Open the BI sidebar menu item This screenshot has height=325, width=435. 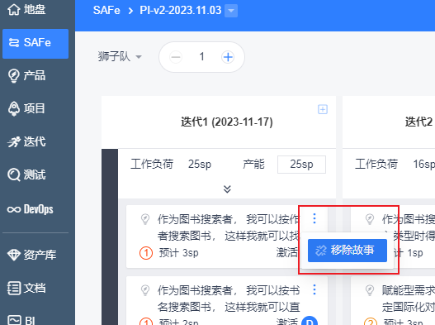click(x=21, y=320)
